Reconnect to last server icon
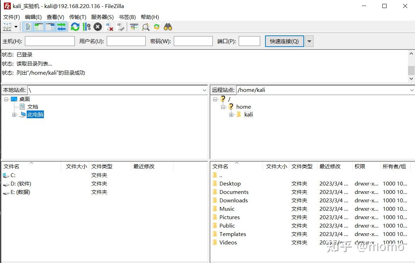This screenshot has width=415, height=263. (120, 27)
